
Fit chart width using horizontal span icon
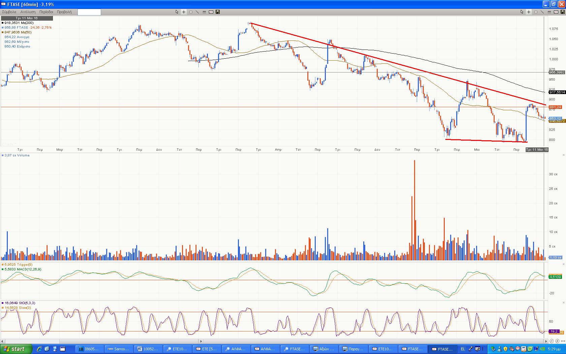coord(563,341)
